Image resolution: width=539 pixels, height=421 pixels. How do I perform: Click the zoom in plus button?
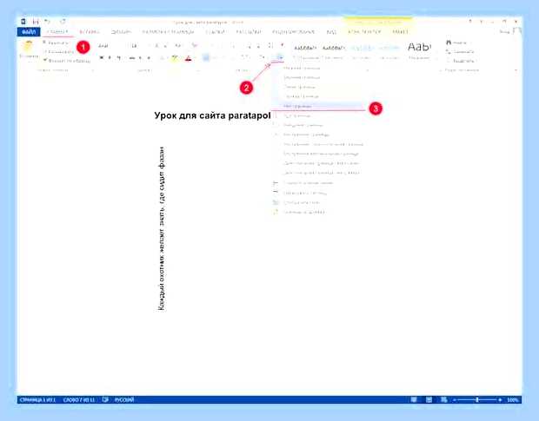click(500, 400)
